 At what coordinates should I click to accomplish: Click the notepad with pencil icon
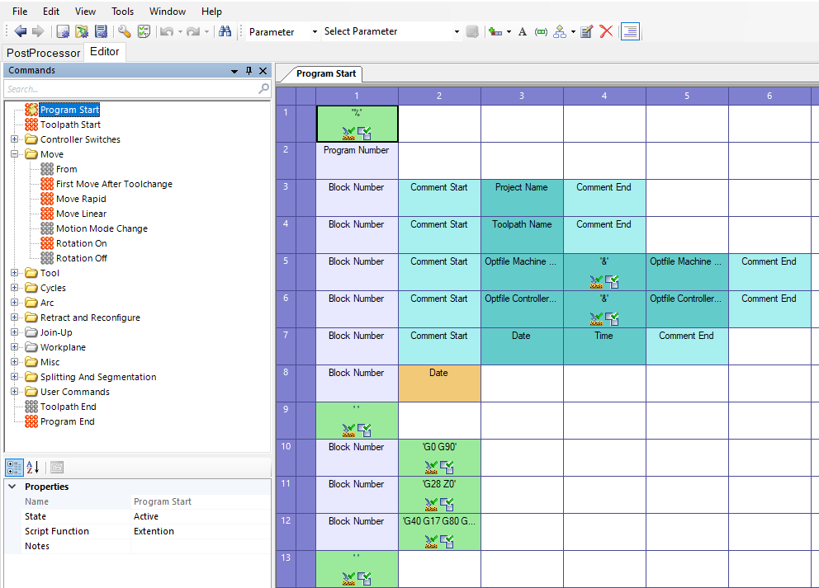586,32
